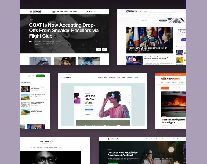Click the Next button on sneakers hero
The width and height of the screenshot is (207, 164).
tap(104, 50)
